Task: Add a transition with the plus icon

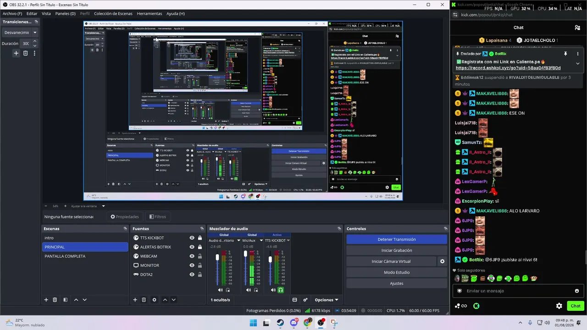Action: [16, 53]
